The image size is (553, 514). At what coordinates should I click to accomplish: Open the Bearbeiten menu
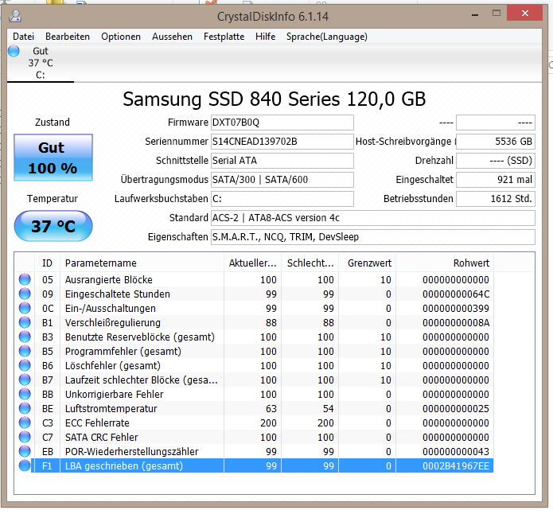click(x=68, y=37)
